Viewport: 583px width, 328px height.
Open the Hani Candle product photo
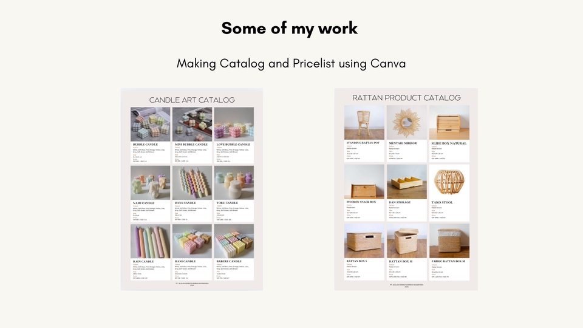tap(192, 241)
